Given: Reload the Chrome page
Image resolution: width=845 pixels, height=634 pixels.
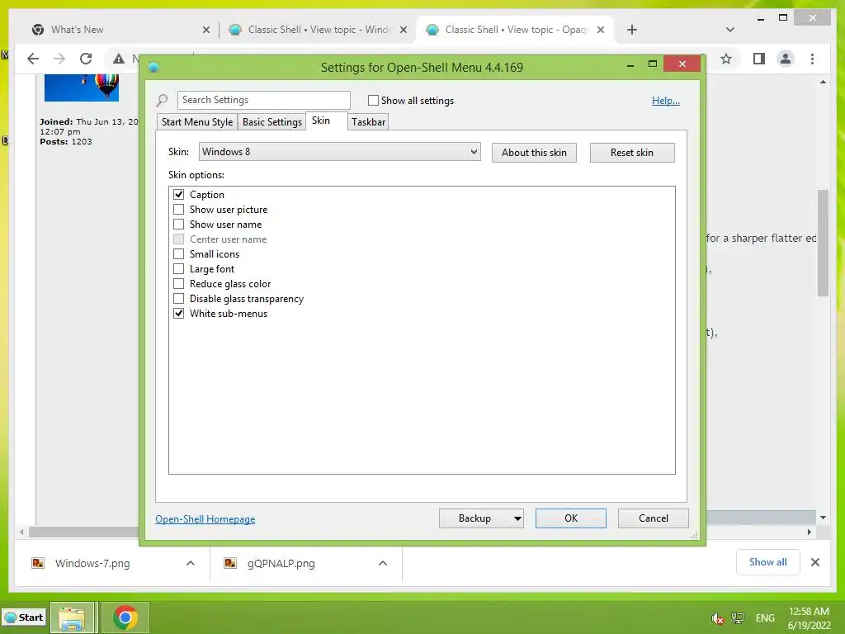Looking at the screenshot, I should 86,59.
